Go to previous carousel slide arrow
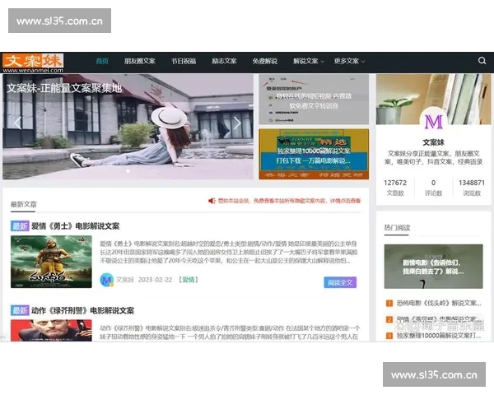The width and height of the screenshot is (494, 395). 16,123
